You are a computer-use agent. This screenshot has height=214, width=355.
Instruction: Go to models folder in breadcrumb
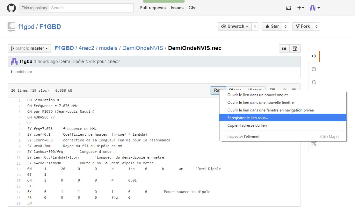[x=108, y=48]
